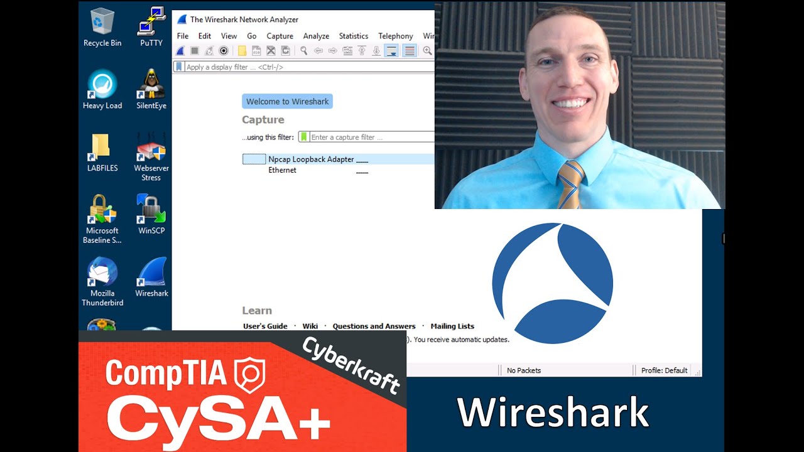Open the Mozilla Thunderbird desktop shortcut
This screenshot has width=804, height=452.
[102, 282]
